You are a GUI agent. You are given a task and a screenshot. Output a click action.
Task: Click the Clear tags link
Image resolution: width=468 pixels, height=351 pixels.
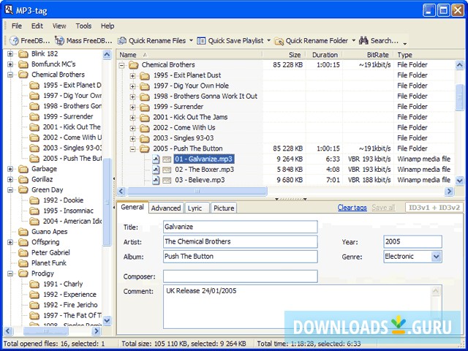[x=352, y=208]
